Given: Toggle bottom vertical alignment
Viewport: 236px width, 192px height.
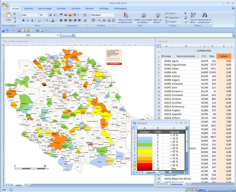Looking at the screenshot, I should coord(70,15).
